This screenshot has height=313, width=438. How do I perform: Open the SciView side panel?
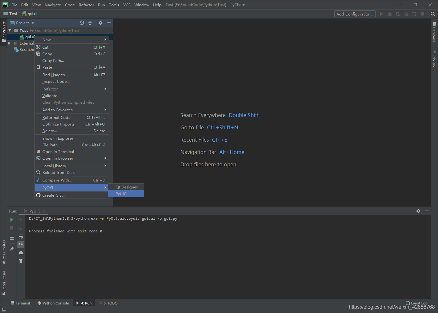point(434,58)
